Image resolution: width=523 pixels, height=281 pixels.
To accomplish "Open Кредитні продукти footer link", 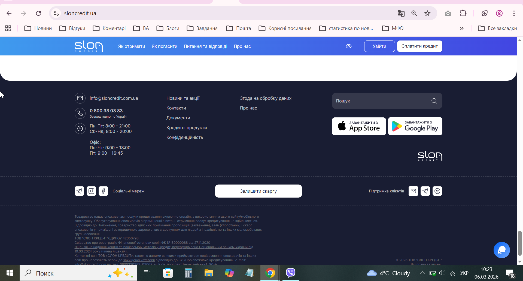I will pyautogui.click(x=187, y=127).
